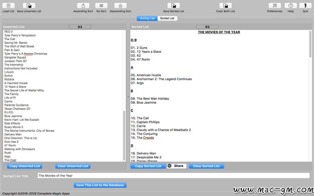Screen dimensions: 314x196
Task: Open Preferences from the toolbar
Action: pos(275,6)
